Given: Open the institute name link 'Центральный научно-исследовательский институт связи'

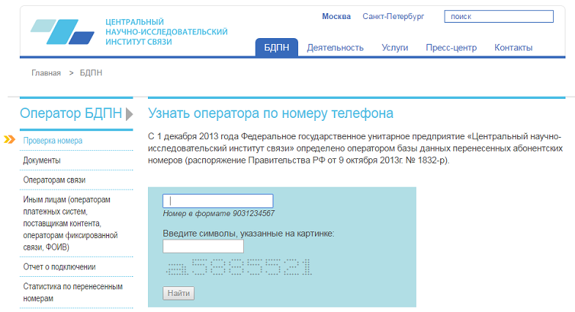Looking at the screenshot, I should (x=166, y=32).
